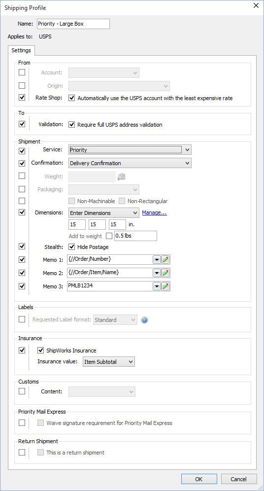Enable the Labels section checkbox
The height and width of the screenshot is (491, 264).
22,319
